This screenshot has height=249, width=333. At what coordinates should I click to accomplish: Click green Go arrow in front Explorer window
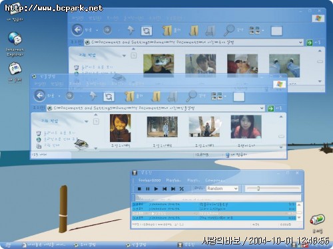(270, 108)
